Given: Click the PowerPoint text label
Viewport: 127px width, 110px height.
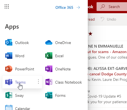Looking at the screenshot, I should (25, 69).
